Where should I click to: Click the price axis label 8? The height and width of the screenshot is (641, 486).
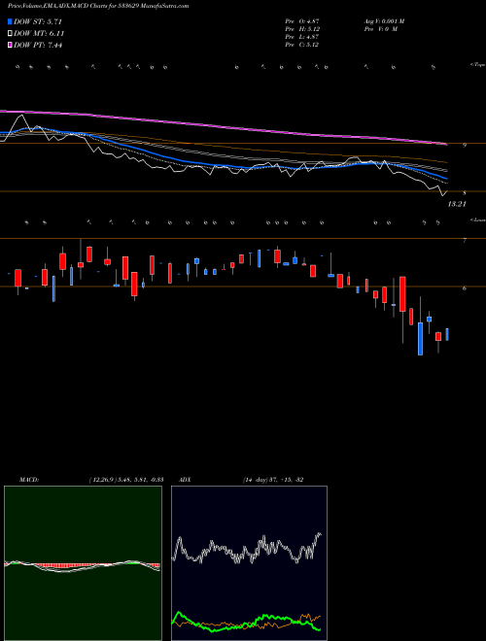pos(465,193)
